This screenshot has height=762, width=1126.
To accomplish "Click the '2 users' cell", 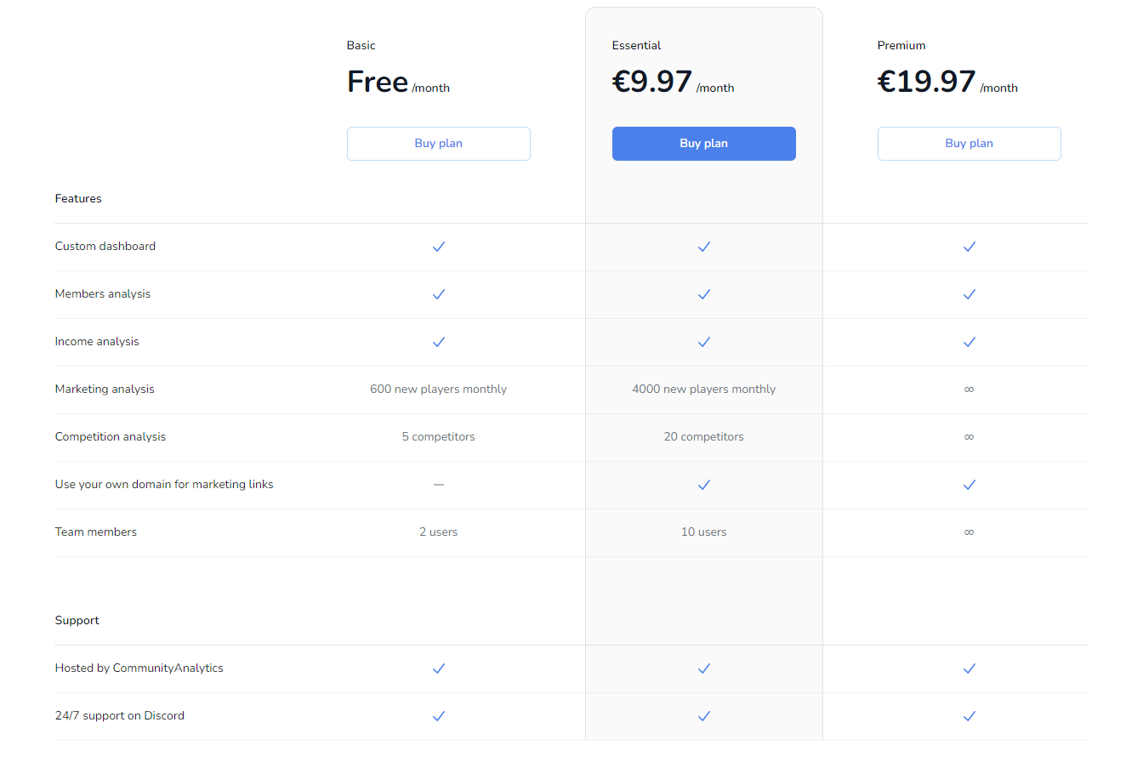I will click(x=438, y=532).
